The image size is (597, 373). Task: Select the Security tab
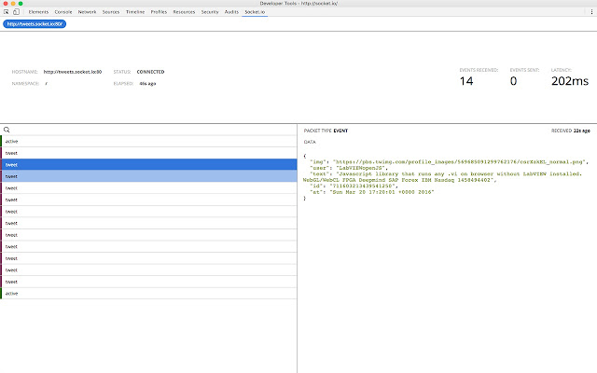(210, 12)
